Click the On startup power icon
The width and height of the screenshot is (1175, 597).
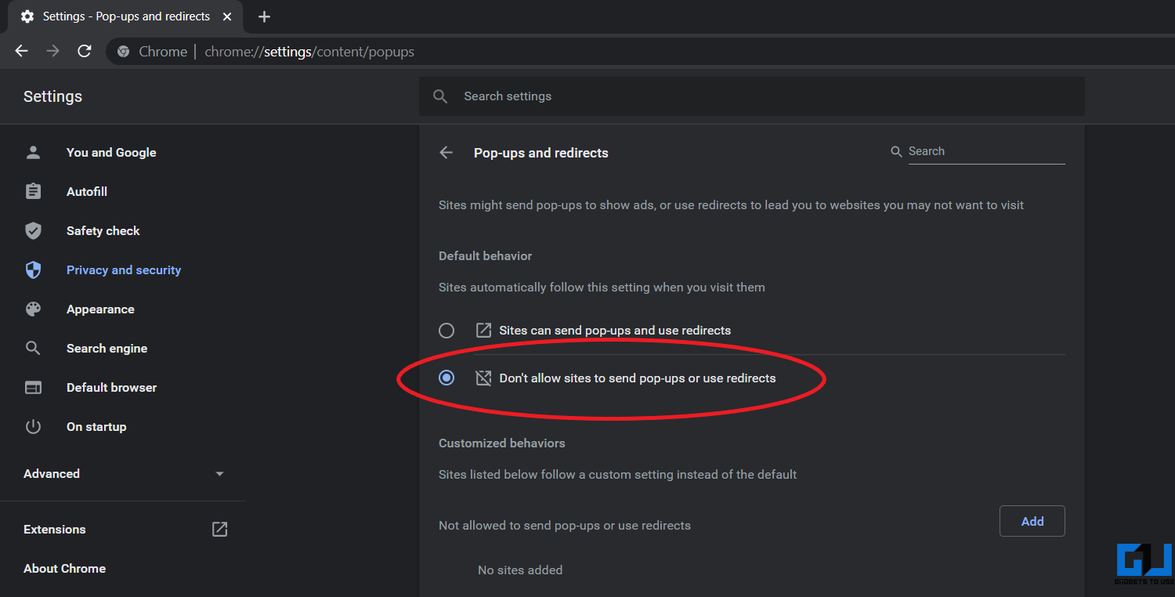pos(33,427)
